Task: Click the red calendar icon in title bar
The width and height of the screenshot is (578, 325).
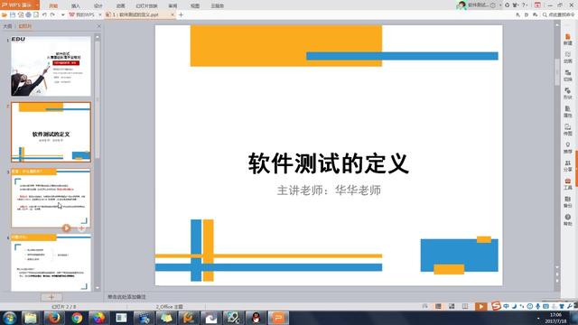Action: pyautogui.click(x=537, y=5)
